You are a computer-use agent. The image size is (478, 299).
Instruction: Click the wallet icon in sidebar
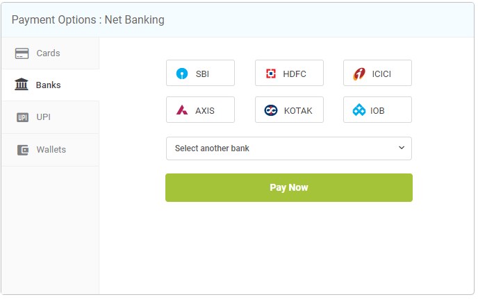pos(22,150)
